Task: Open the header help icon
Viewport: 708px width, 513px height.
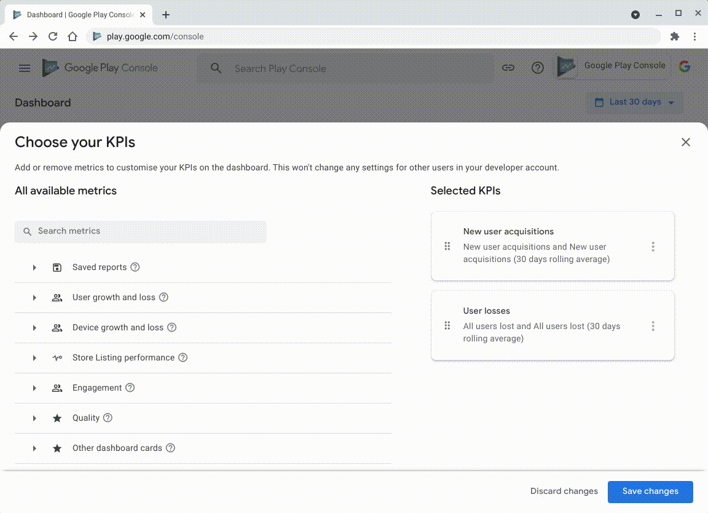Action: coord(537,68)
